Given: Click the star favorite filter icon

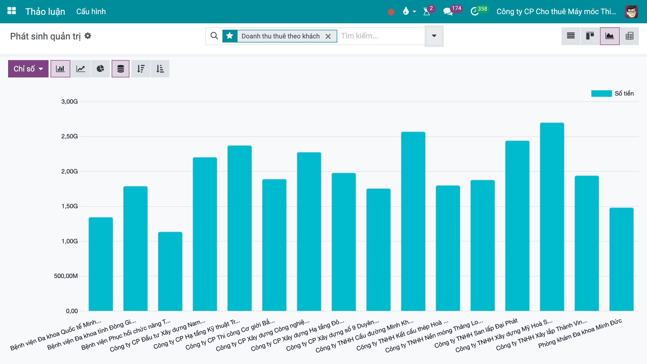Looking at the screenshot, I should 230,36.
